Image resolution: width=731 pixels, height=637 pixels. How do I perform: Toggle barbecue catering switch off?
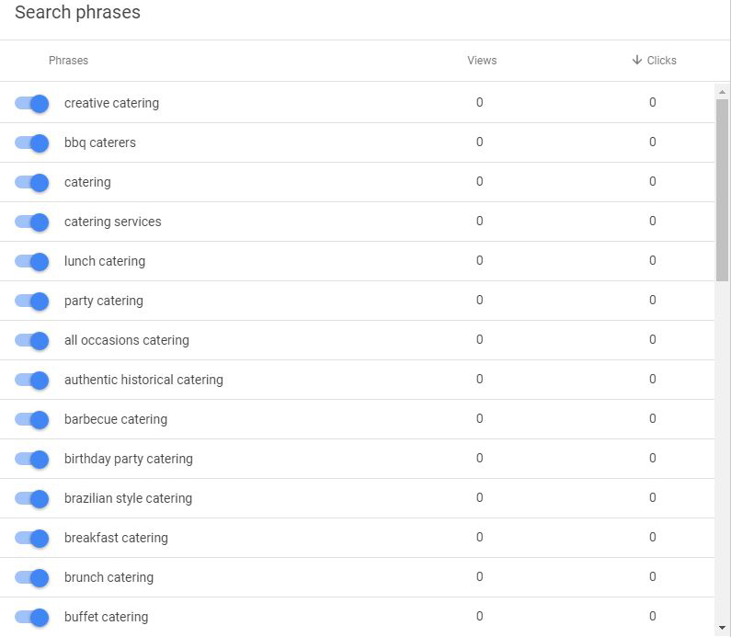point(32,419)
